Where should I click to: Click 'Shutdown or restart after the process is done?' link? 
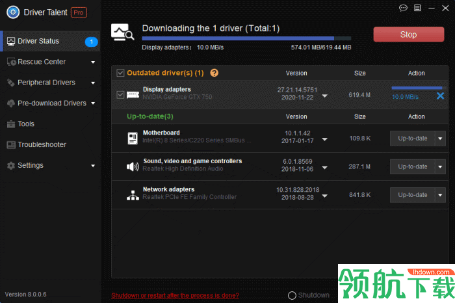click(x=175, y=295)
